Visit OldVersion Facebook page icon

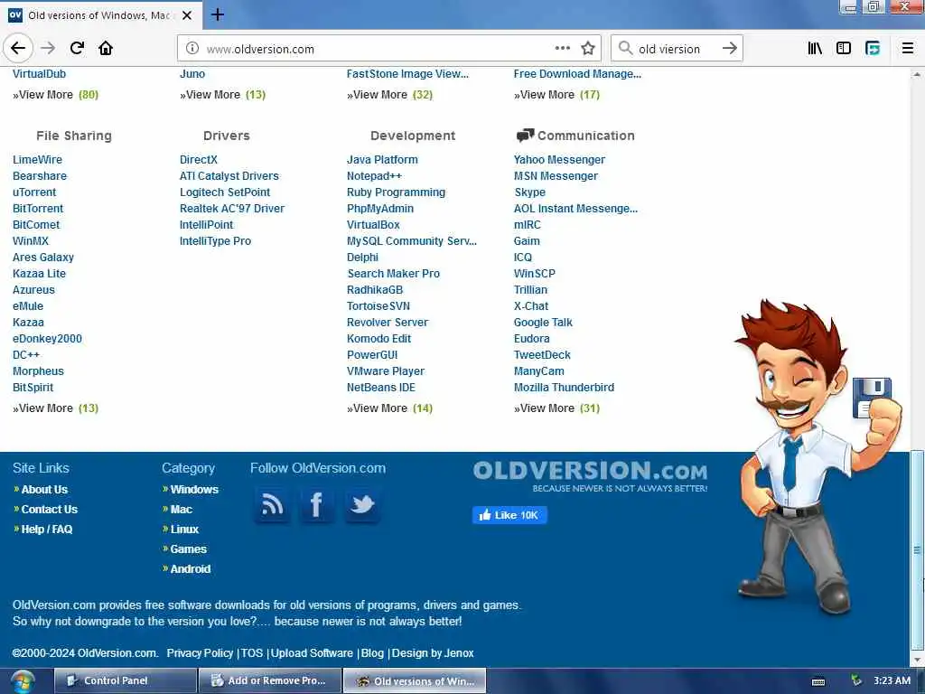pos(317,504)
